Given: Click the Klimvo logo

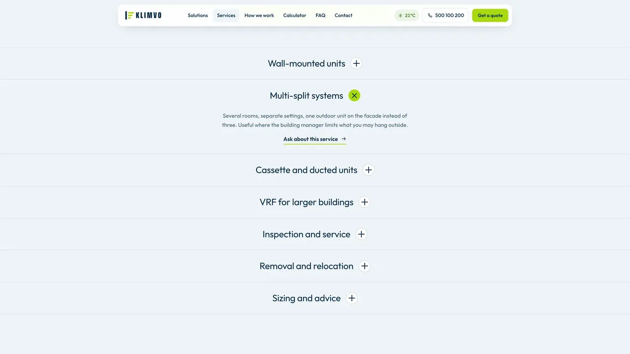Looking at the screenshot, I should tap(143, 15).
